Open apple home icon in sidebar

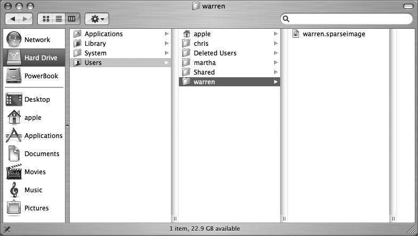14,117
